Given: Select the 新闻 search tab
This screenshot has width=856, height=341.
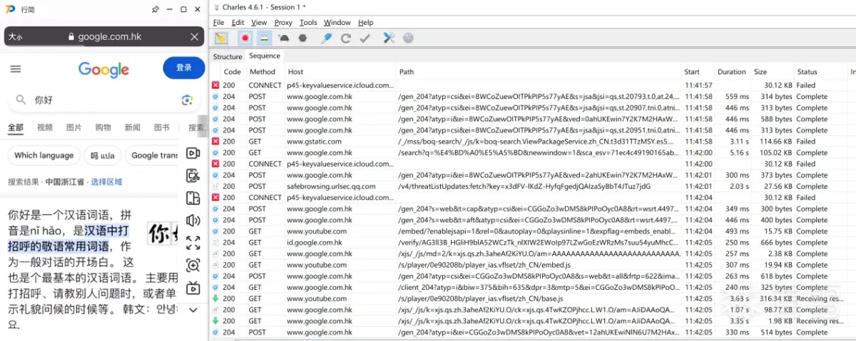Looking at the screenshot, I should [x=132, y=127].
